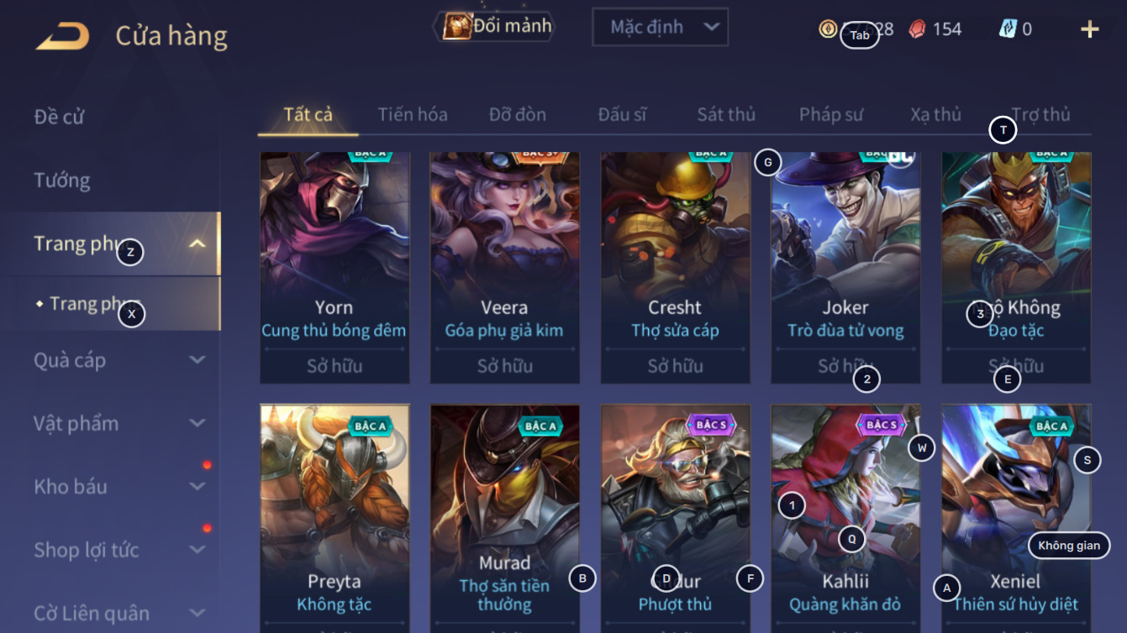Viewport: 1127px width, 633px height.
Task: Tap the BẬC S badge on Kahlii
Action: tap(882, 425)
